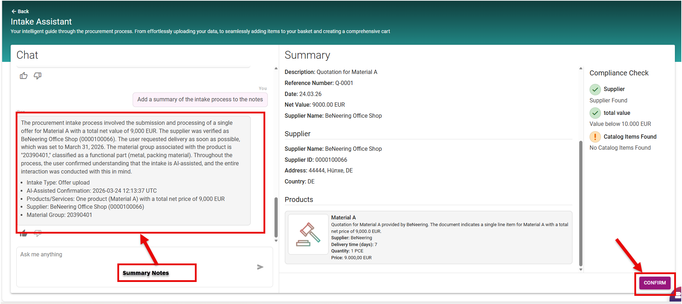Viewport: 682px width, 304px height.
Task: Click the Catalog Items Found warning icon
Action: (595, 137)
